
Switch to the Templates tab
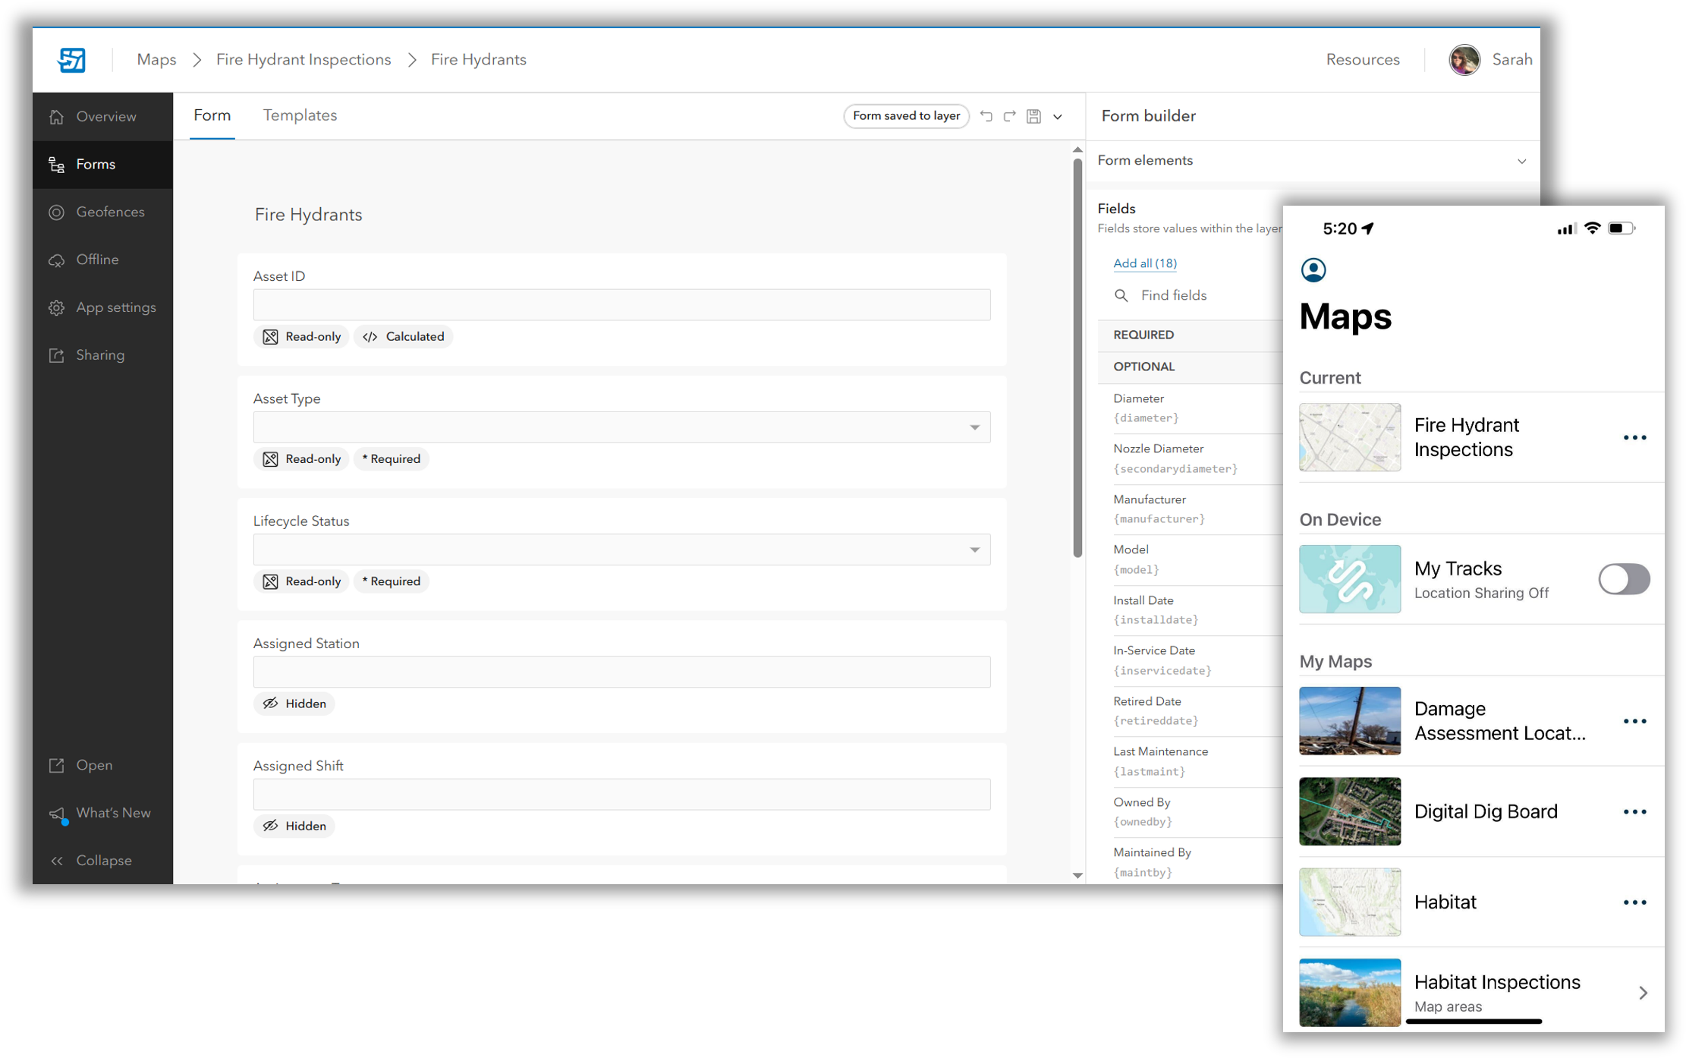(300, 115)
